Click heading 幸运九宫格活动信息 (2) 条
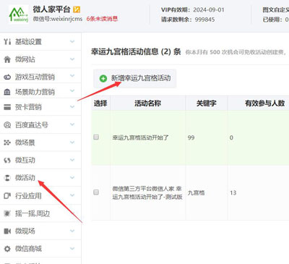The height and width of the screenshot is (264, 289). [x=136, y=51]
